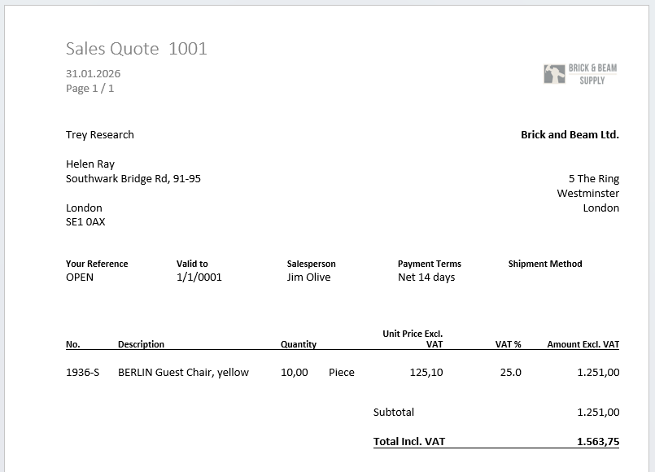Click the 'Your Reference' label
The width and height of the screenshot is (655, 472).
[97, 264]
